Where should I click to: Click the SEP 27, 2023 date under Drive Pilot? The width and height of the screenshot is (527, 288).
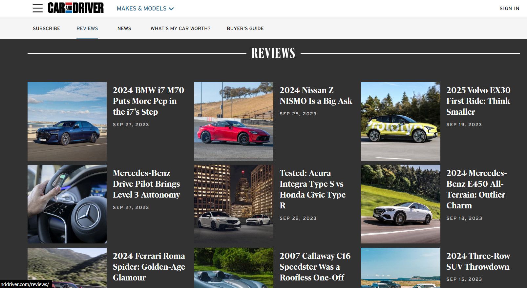[131, 207]
